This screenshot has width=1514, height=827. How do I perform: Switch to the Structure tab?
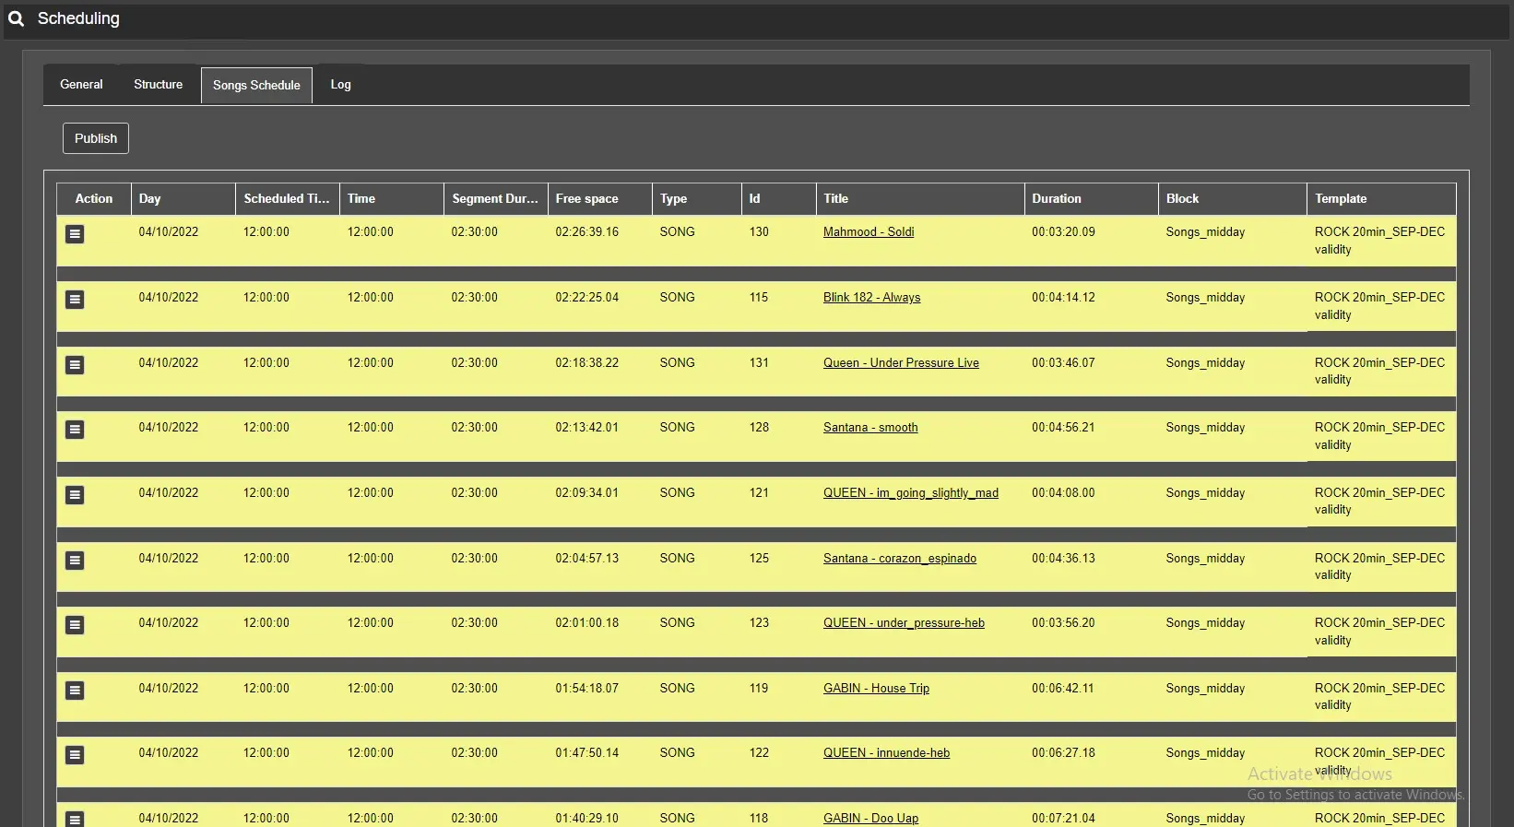(x=158, y=85)
